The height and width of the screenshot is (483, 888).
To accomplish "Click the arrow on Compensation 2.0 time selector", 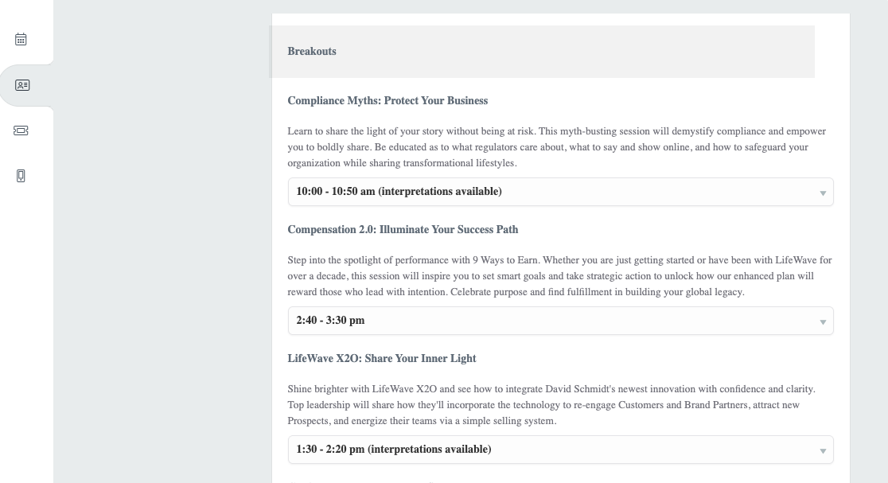I will click(x=823, y=321).
